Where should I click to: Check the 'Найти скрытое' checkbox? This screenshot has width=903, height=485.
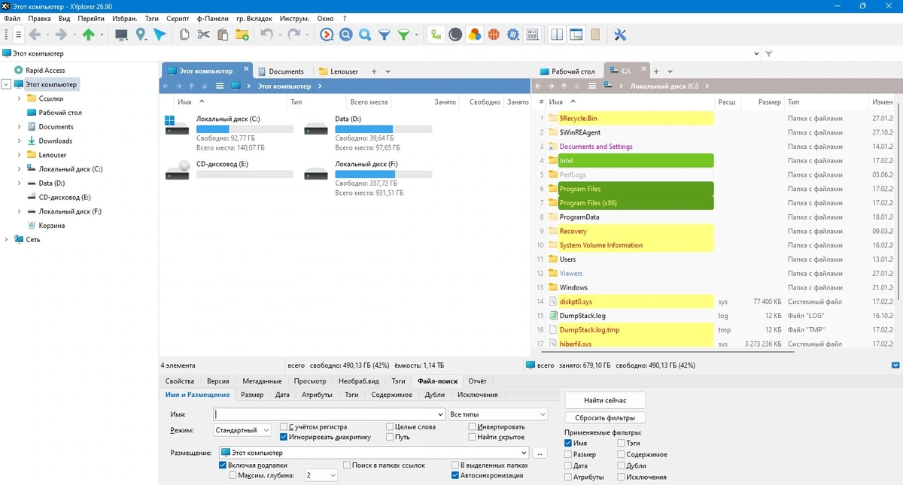pos(472,437)
